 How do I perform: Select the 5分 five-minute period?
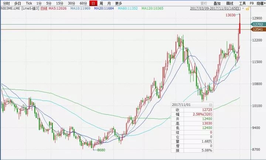[x=49, y=3]
